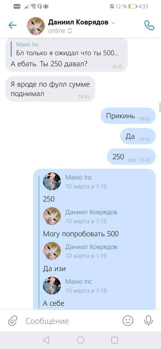
Task: Tap the Сообщение message input field
Action: [71, 321]
